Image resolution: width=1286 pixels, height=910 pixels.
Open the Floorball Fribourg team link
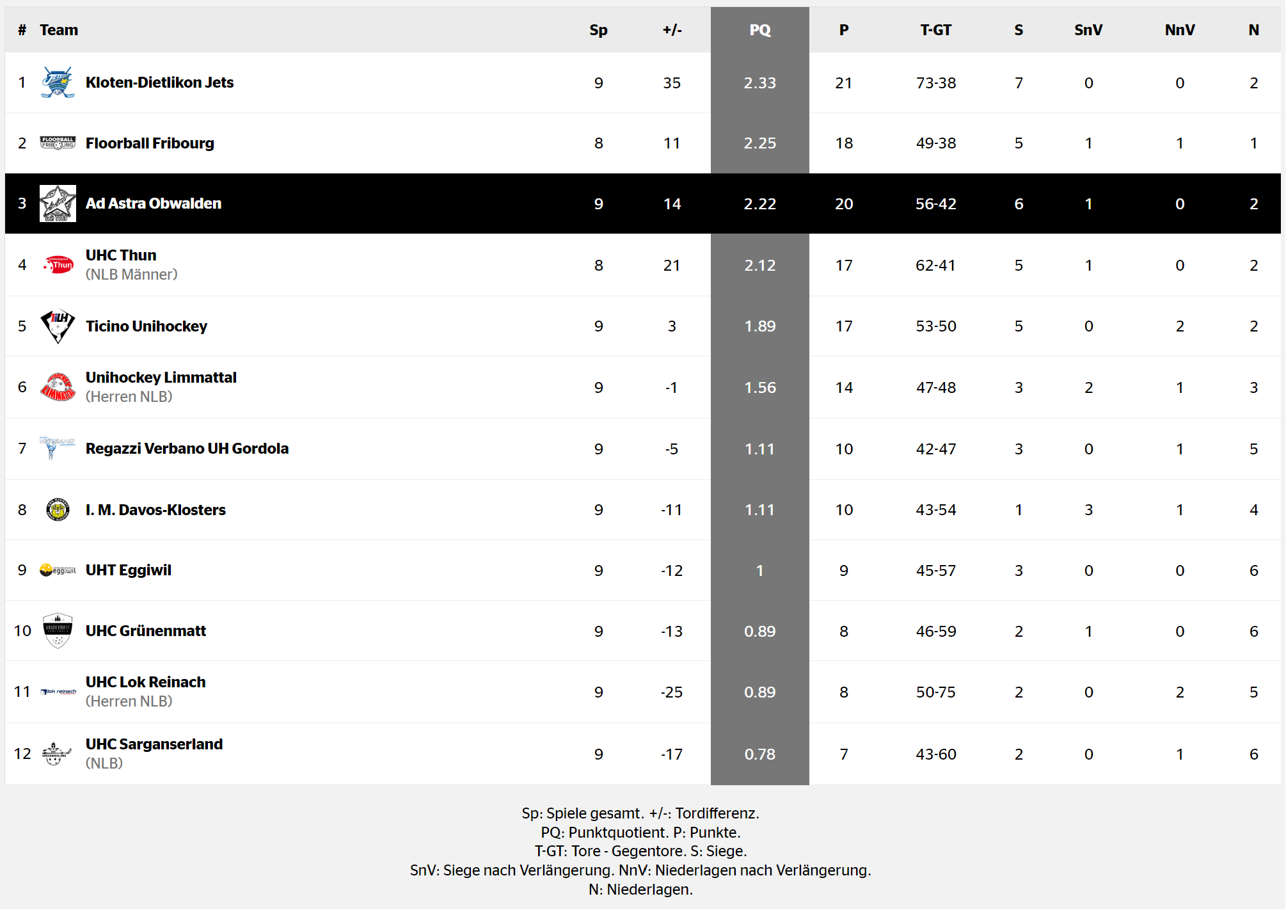150,143
